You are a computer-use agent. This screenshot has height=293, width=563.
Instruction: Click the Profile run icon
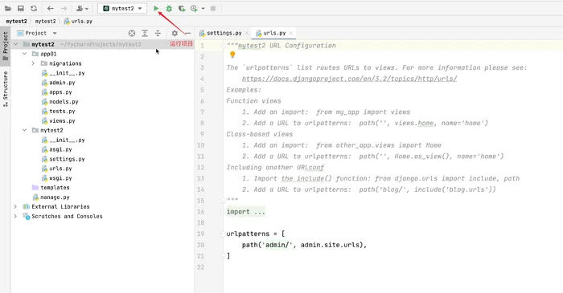pyautogui.click(x=194, y=8)
